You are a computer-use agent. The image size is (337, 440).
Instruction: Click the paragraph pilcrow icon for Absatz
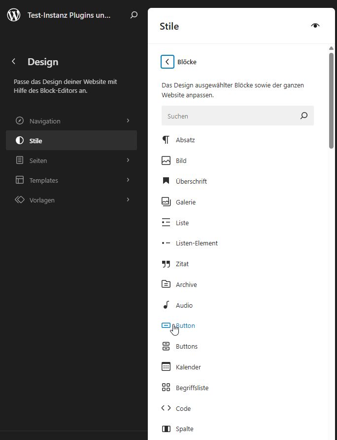click(x=166, y=140)
